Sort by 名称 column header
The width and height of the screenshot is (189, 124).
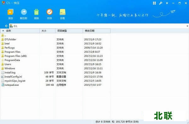pyautogui.click(x=20, y=31)
